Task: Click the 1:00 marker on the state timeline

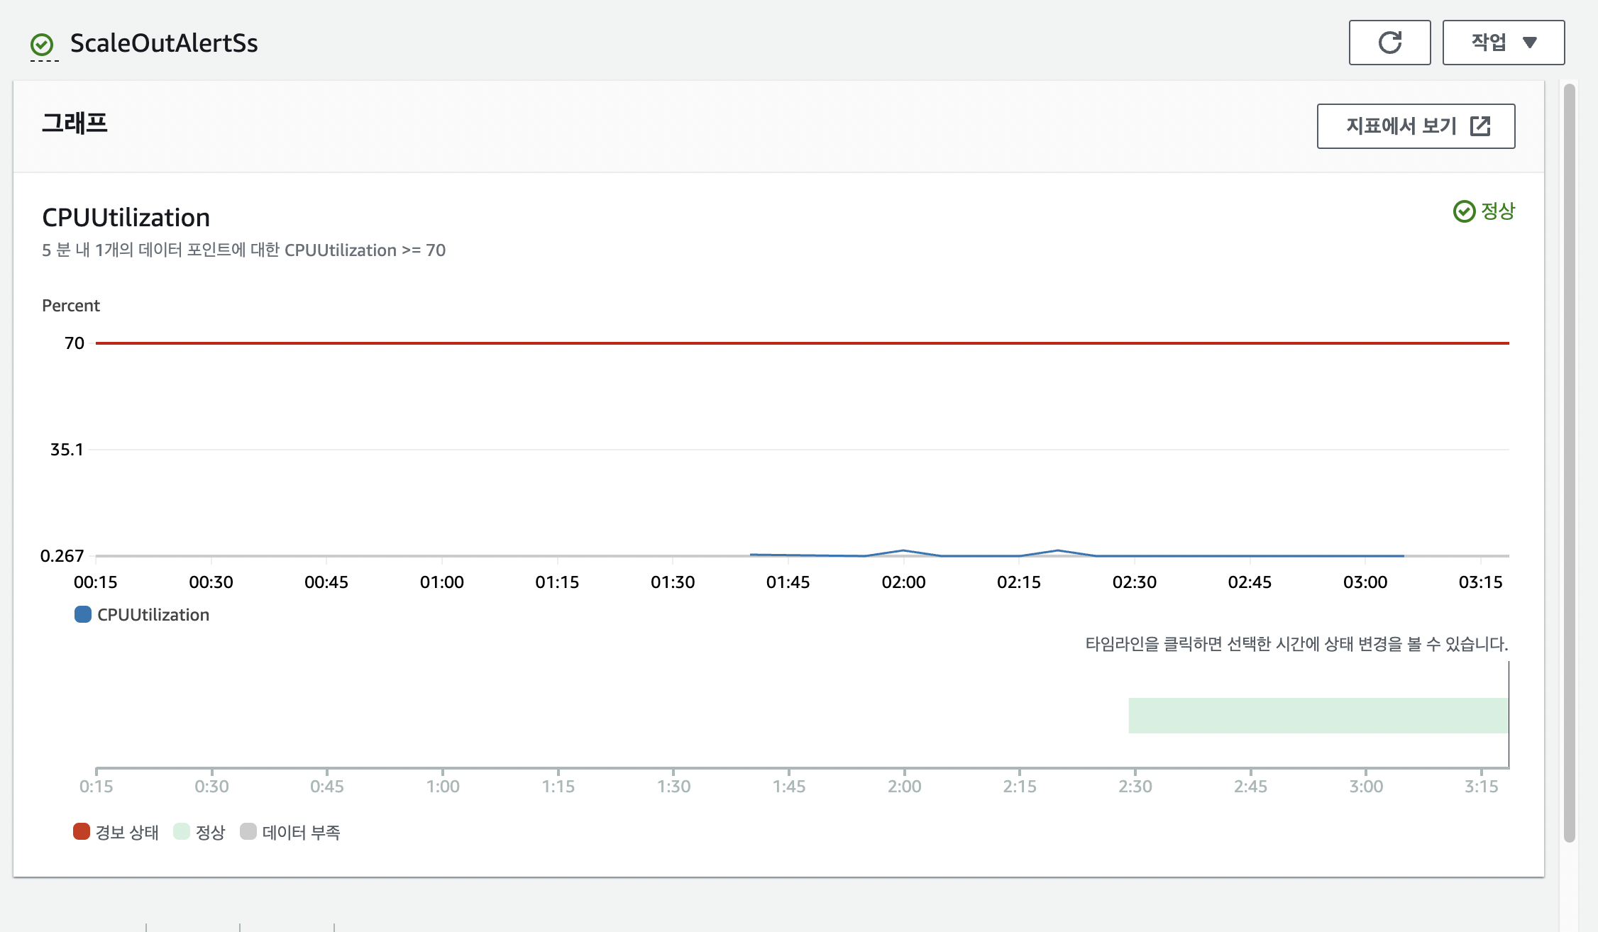Action: point(443,786)
